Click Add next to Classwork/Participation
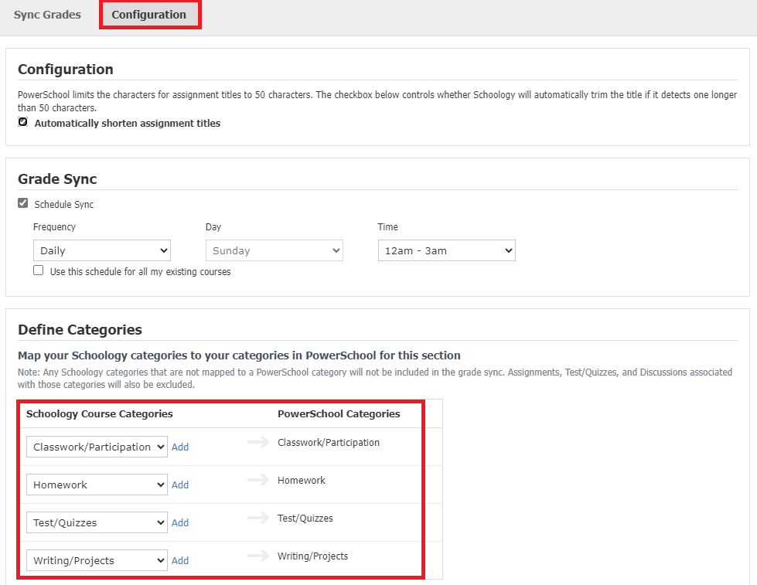The height and width of the screenshot is (585, 757). (x=180, y=447)
